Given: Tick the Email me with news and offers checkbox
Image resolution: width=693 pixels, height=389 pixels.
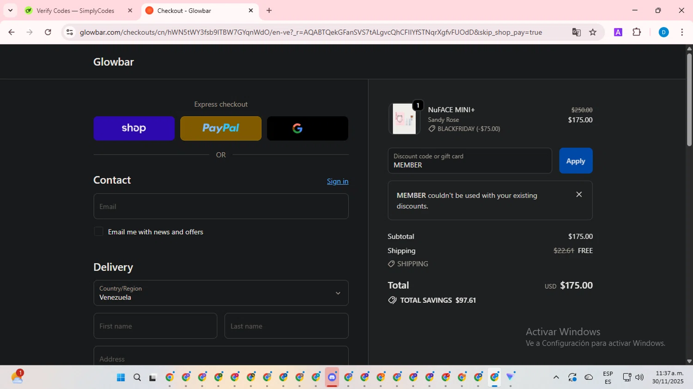Looking at the screenshot, I should pos(98,232).
